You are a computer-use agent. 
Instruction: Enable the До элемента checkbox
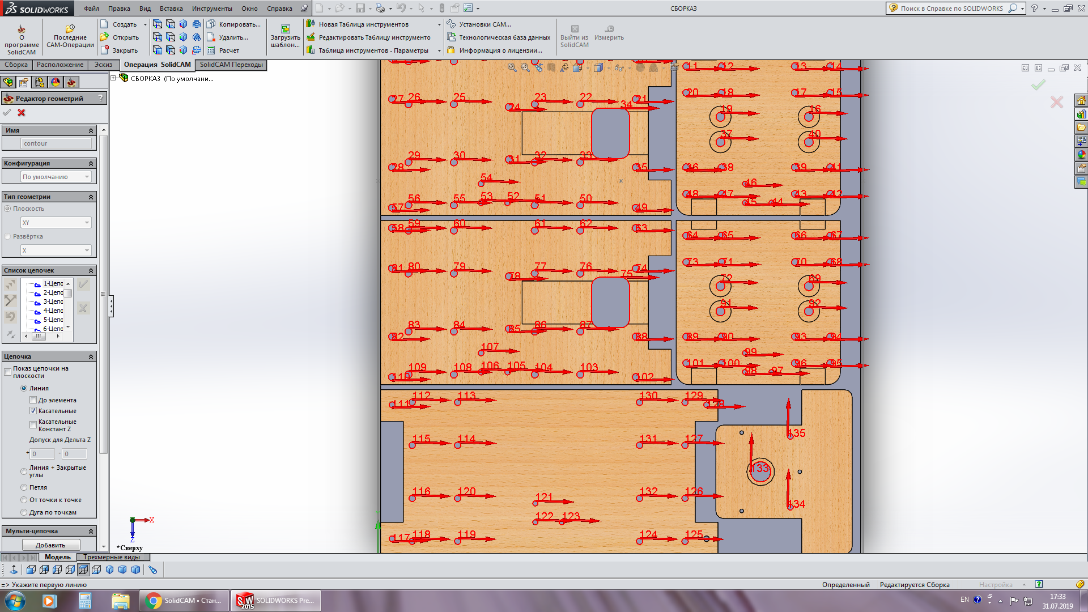point(33,400)
